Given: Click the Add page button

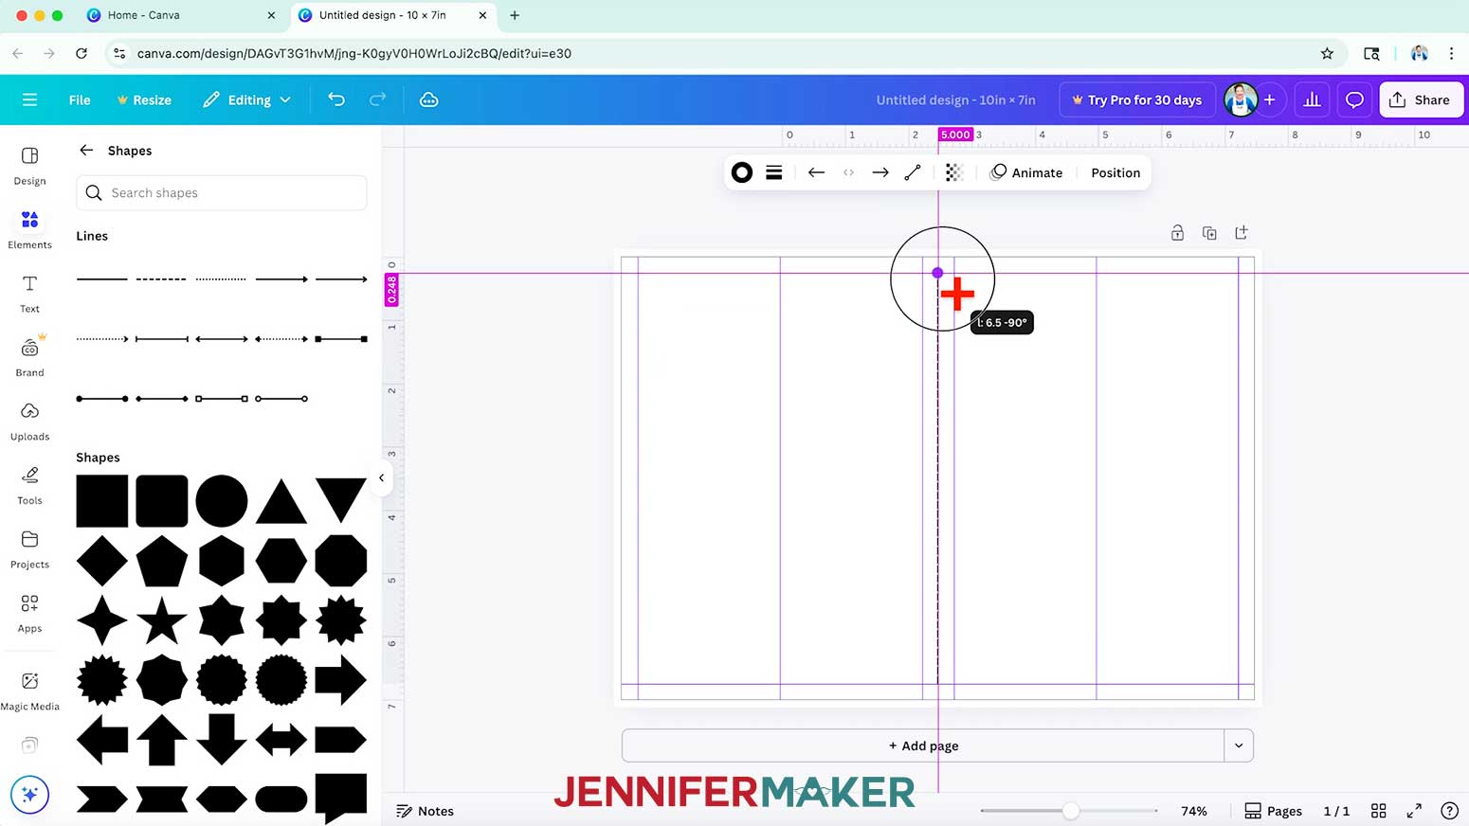Looking at the screenshot, I should tap(923, 745).
